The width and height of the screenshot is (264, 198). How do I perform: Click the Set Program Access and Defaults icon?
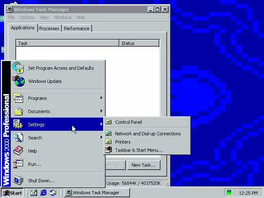click(x=18, y=68)
